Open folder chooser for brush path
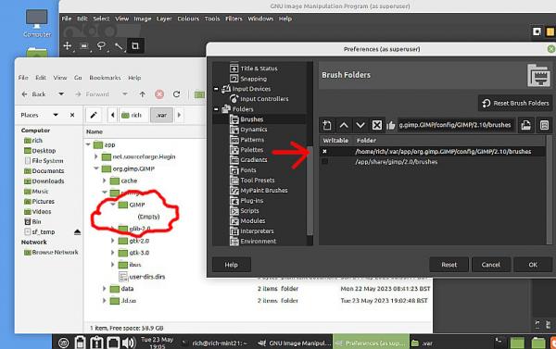Image resolution: width=556 pixels, height=349 pixels. point(525,125)
